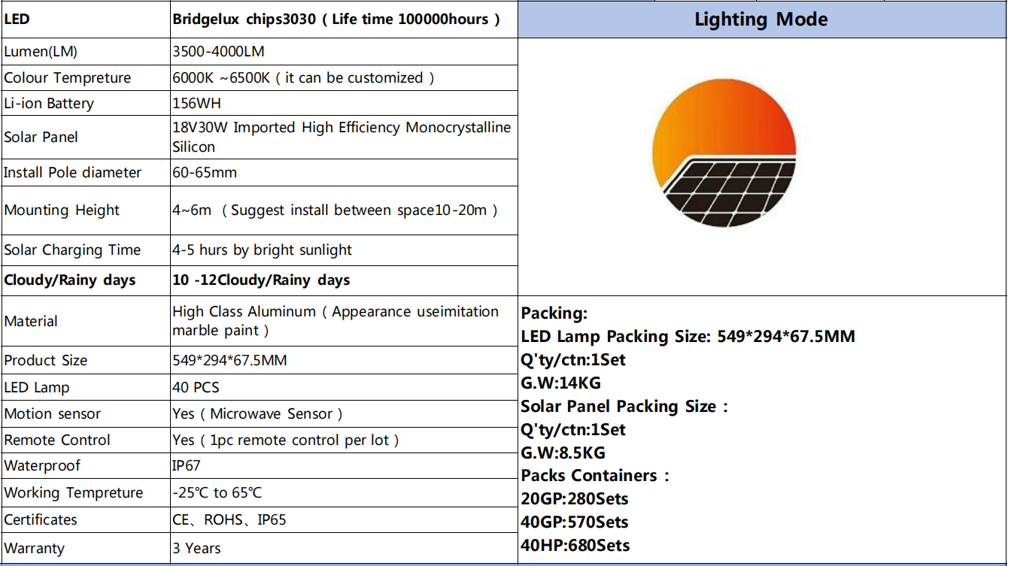Click the Bridgelux chips3030 cell
Screen dimensions: 1011x566
345,20
